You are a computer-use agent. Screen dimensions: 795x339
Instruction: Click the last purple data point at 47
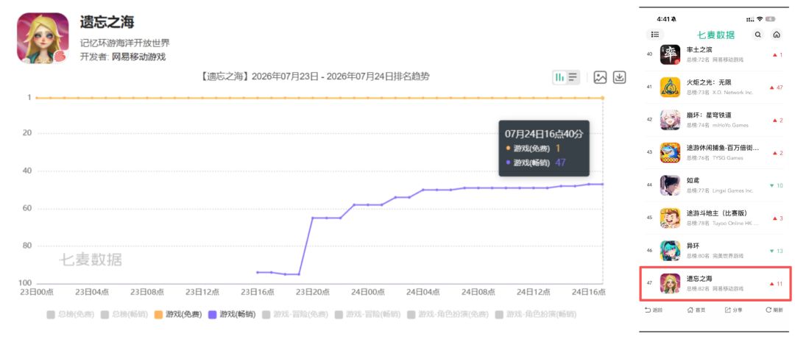602,184
